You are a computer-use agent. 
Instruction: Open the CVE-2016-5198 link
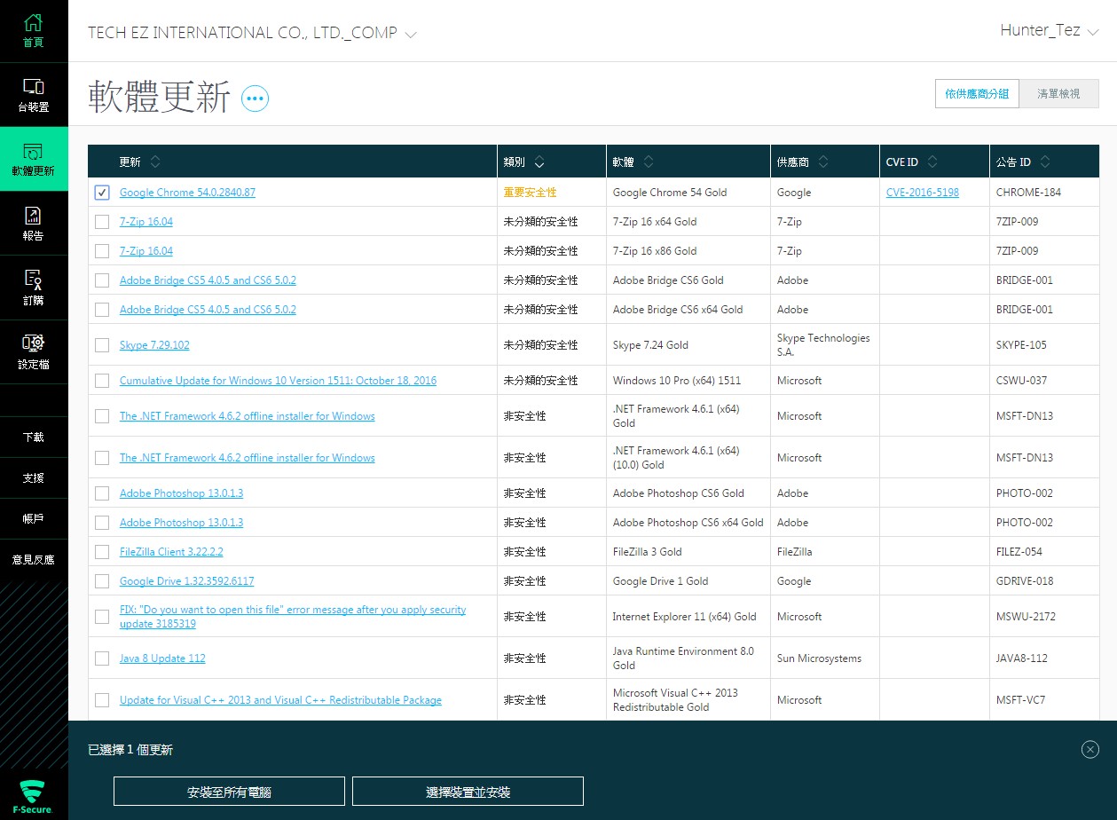pyautogui.click(x=922, y=193)
